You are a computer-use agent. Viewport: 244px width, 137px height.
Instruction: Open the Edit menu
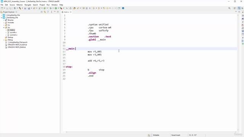click(x=6, y=5)
